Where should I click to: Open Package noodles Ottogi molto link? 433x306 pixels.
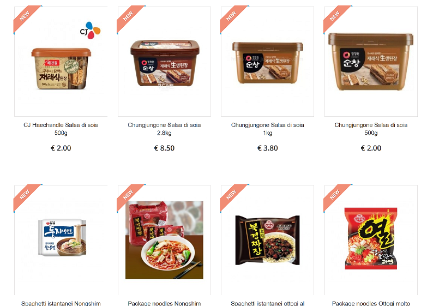[x=371, y=303]
